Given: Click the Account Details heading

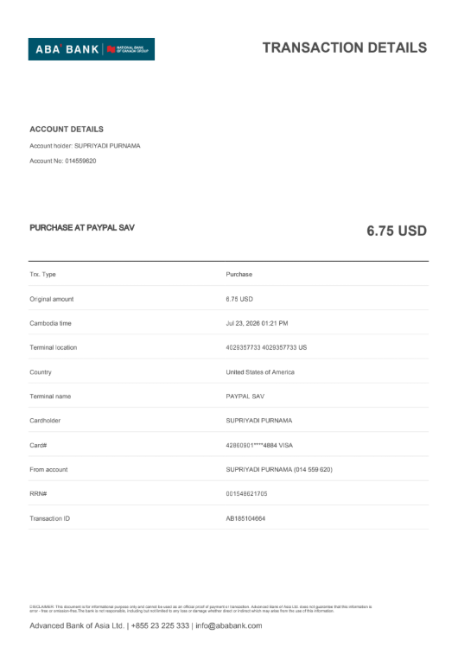Looking at the screenshot, I should pos(67,130).
